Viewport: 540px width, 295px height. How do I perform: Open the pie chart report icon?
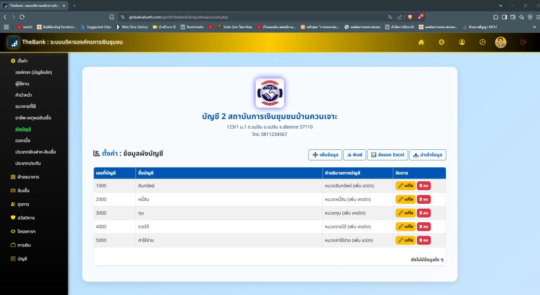482,42
